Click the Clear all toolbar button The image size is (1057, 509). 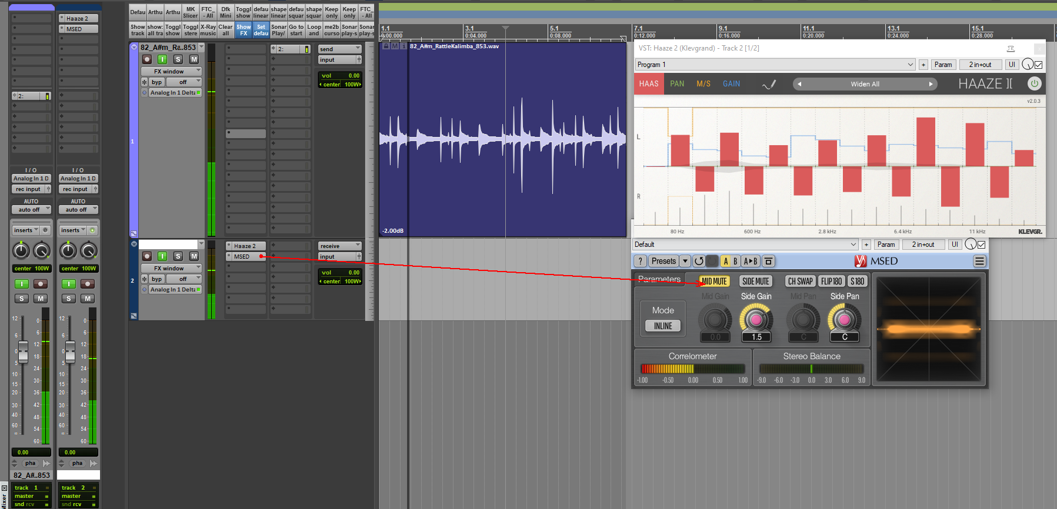[x=226, y=30]
